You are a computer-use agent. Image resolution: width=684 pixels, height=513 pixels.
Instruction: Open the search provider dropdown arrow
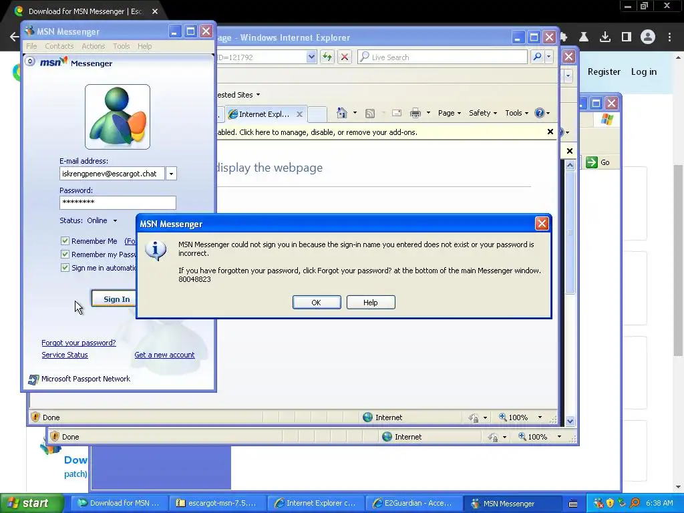pos(549,57)
